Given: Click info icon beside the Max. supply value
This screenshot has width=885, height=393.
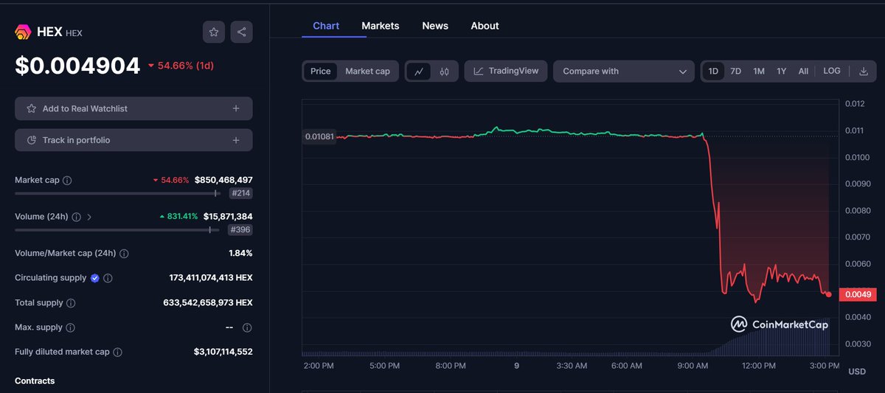Looking at the screenshot, I should pos(247,327).
